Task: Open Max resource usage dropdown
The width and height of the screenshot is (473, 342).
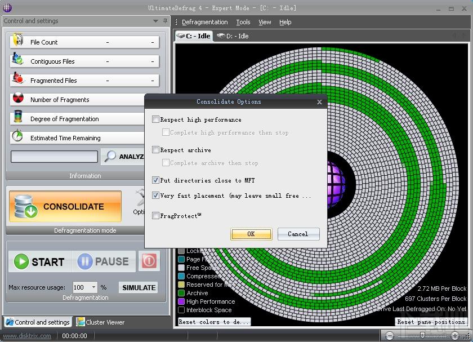Action: point(94,287)
